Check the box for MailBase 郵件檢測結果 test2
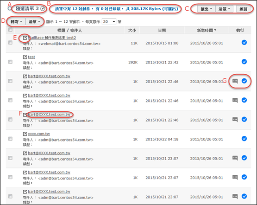The image size is (257, 205). pos(10,43)
